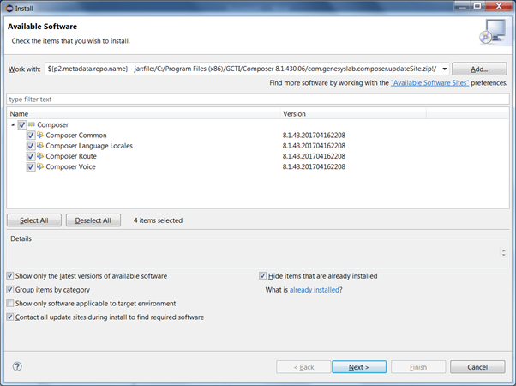Click the Composer Language Locales feature icon
516x386 pixels.
40,146
